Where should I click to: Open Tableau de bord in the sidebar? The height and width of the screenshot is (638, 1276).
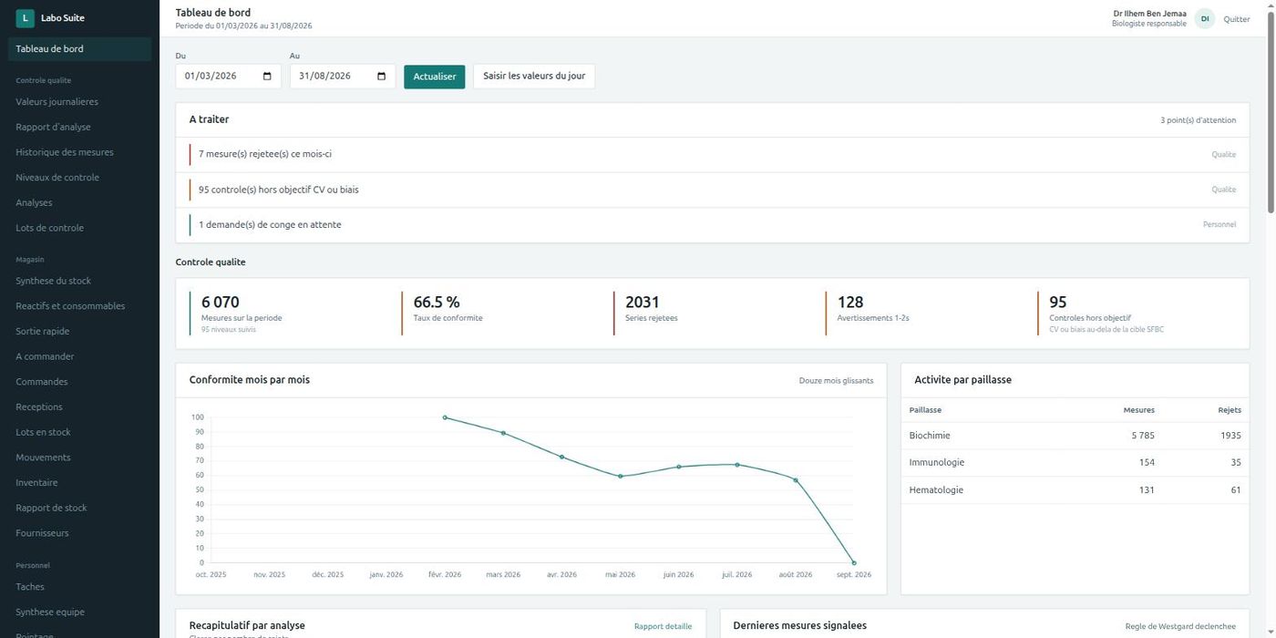tap(79, 49)
